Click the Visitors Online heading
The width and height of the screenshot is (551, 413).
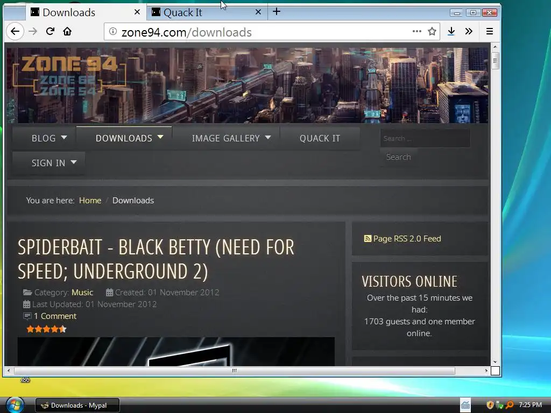(x=409, y=282)
